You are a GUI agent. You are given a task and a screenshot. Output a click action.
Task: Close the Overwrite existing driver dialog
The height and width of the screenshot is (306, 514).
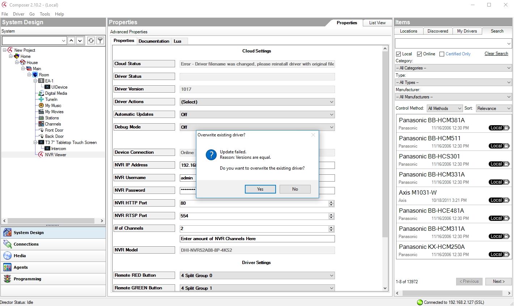[x=313, y=135]
